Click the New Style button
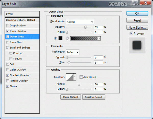This screenshot has width=153, height=119. click(137, 28)
